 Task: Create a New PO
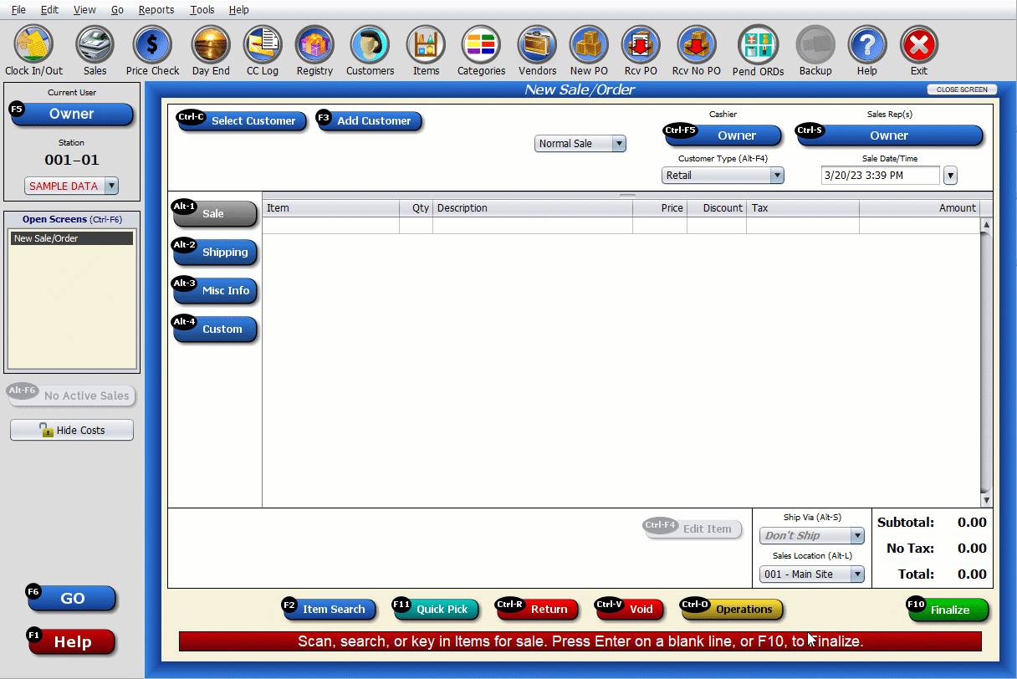(588, 43)
